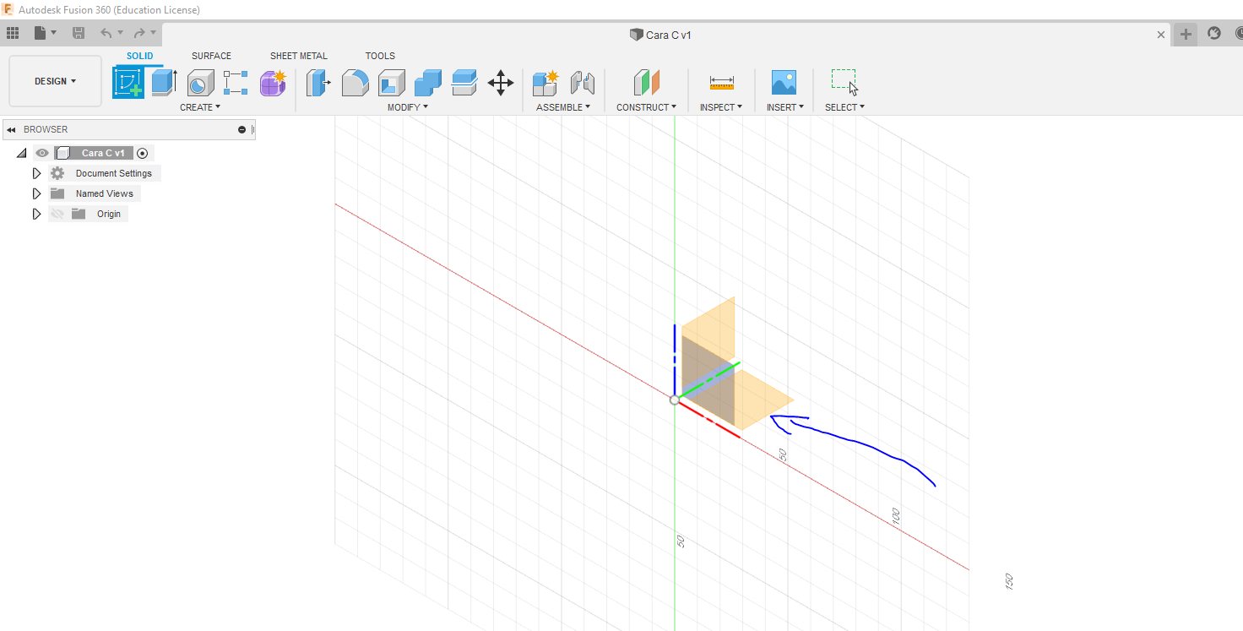
Task: Switch to the SHEET METAL tab
Action: (298, 56)
